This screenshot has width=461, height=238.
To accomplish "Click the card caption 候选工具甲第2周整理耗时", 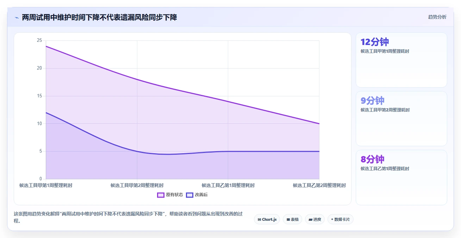I will tap(385, 110).
